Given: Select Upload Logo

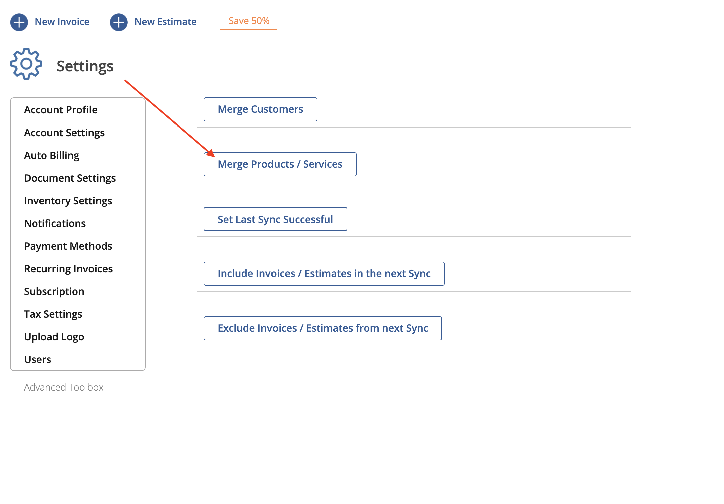Looking at the screenshot, I should [x=54, y=337].
